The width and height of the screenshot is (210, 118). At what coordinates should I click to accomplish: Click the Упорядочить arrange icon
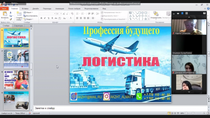point(156,14)
